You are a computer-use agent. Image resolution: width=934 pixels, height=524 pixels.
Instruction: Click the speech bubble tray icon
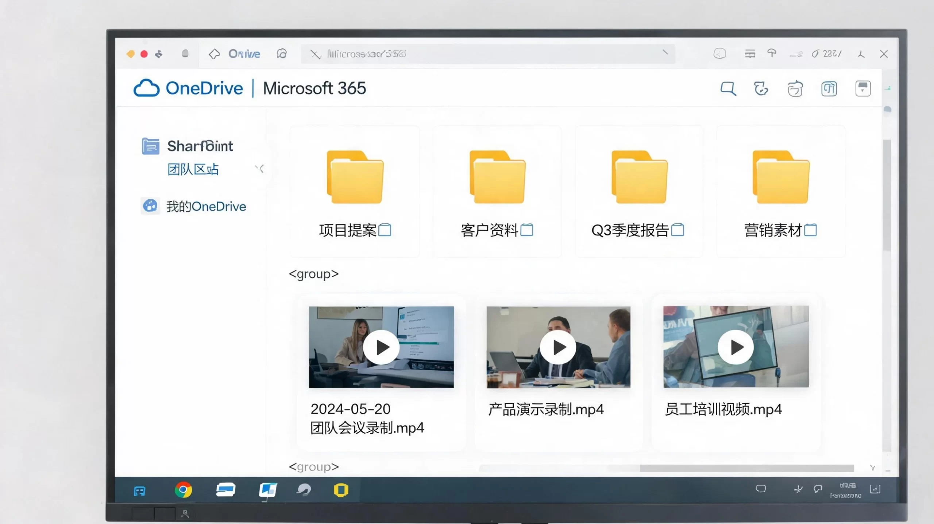coord(761,489)
